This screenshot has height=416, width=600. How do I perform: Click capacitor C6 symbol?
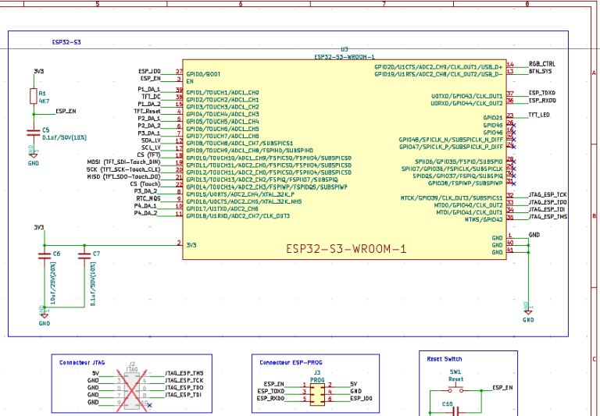click(44, 254)
